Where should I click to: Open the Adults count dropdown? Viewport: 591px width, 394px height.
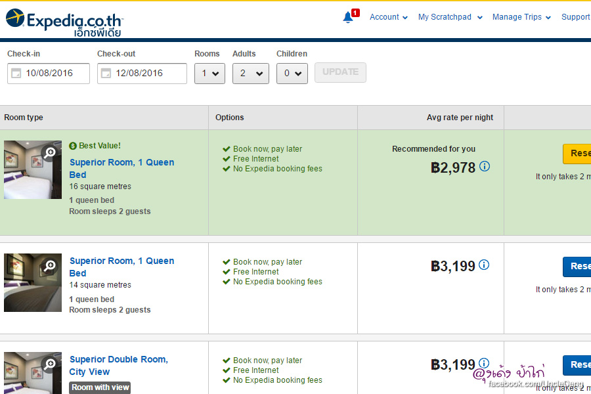[x=250, y=74]
